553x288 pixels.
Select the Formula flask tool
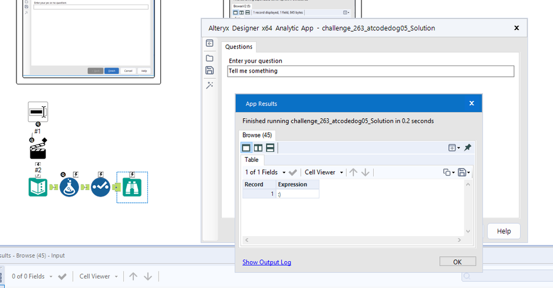click(x=69, y=187)
